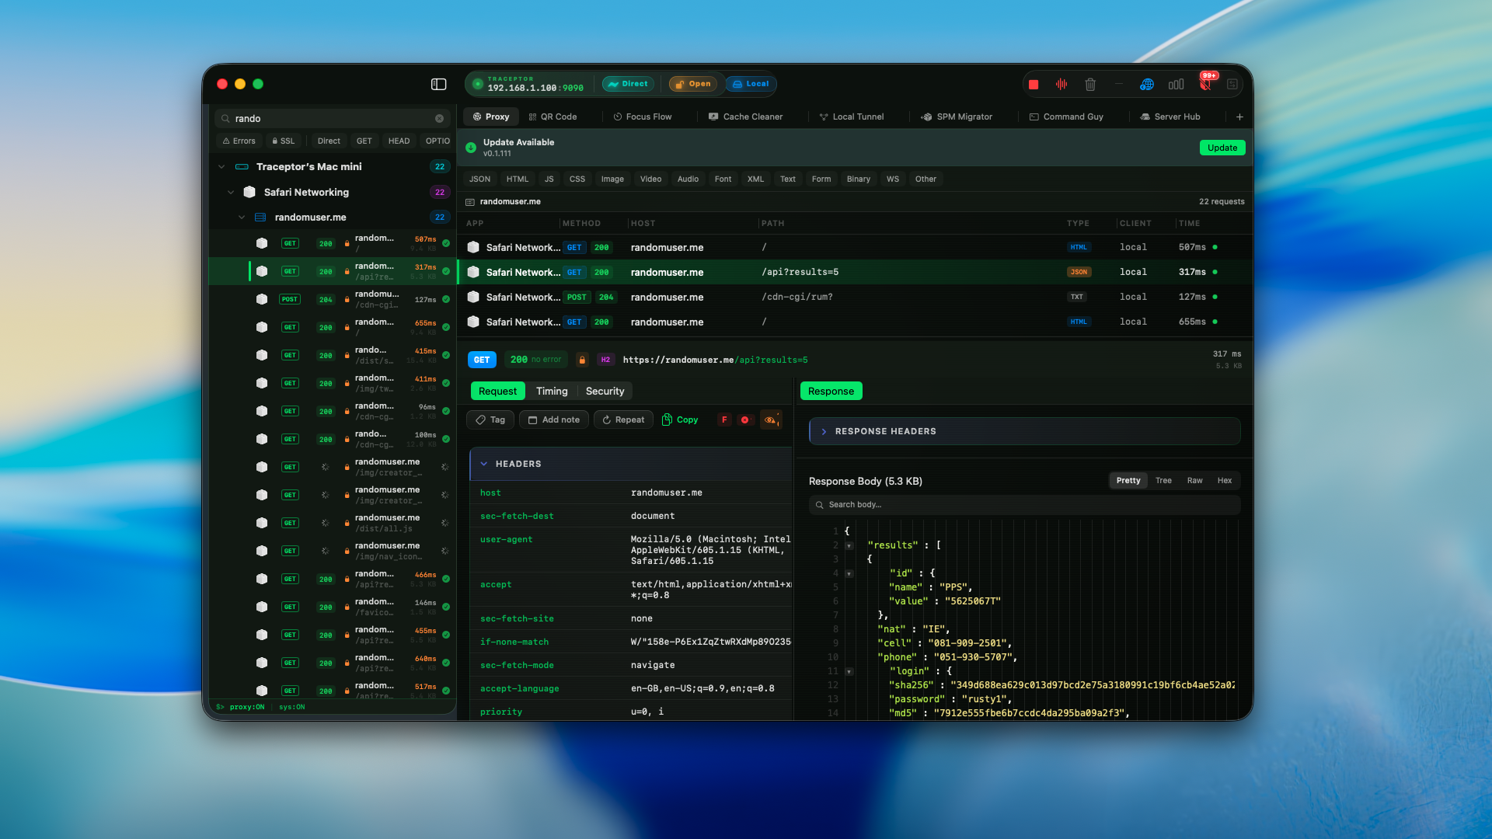Switch response body to Raw view
The image size is (1492, 839).
pos(1194,481)
